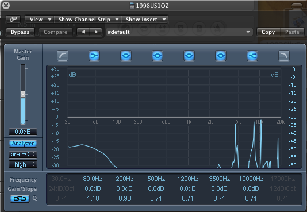The height and width of the screenshot is (212, 307).
Task: Click the Master Gain slider handle
Action: pyautogui.click(x=23, y=94)
